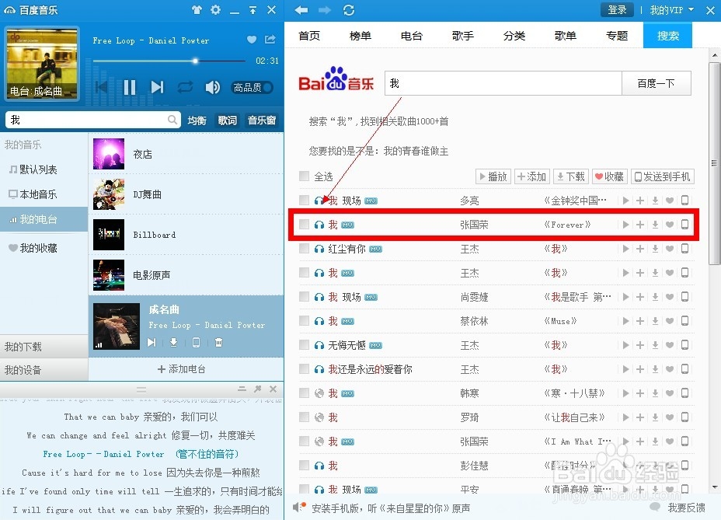The image size is (721, 520).
Task: Click the 播放 button above results
Action: tap(493, 176)
